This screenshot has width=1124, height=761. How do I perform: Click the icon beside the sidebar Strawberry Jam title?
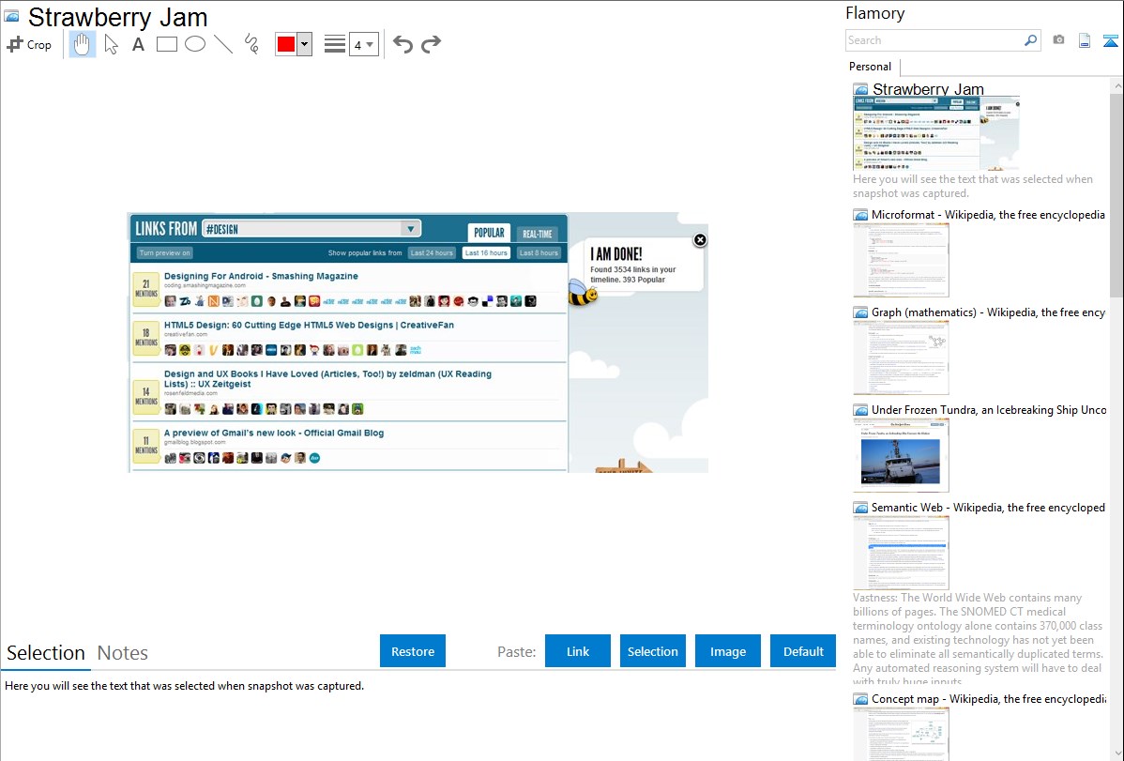click(860, 90)
